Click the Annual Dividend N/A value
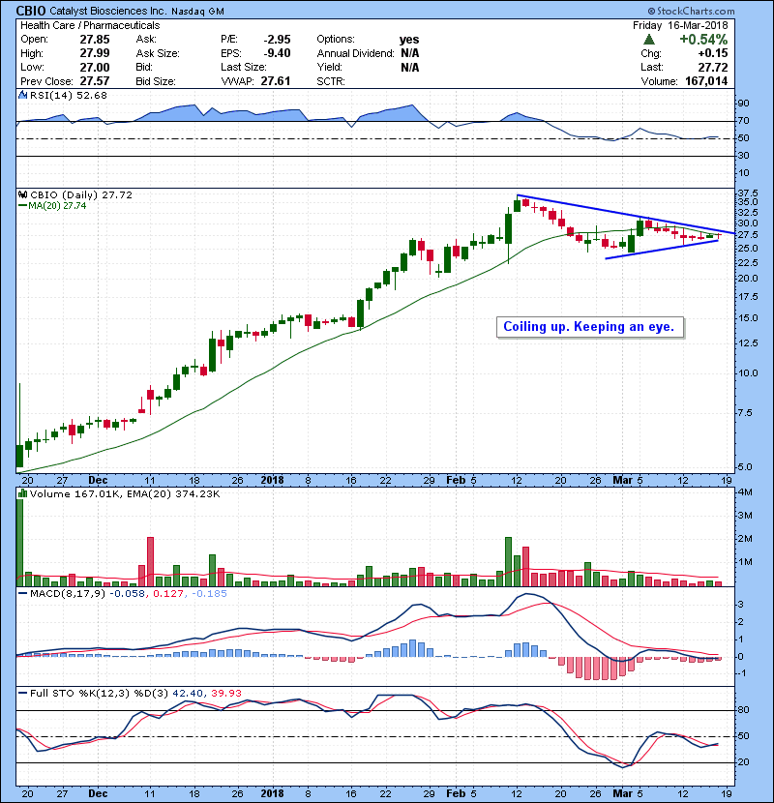Image resolution: width=774 pixels, height=803 pixels. coord(410,53)
